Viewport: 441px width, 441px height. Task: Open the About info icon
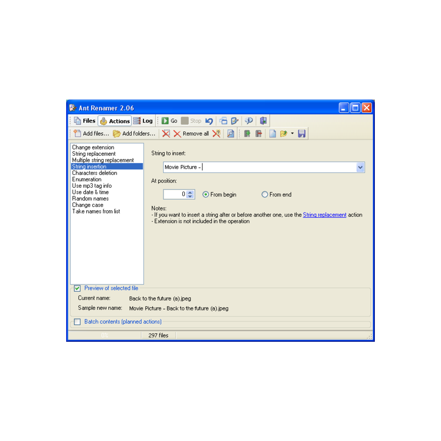[249, 121]
